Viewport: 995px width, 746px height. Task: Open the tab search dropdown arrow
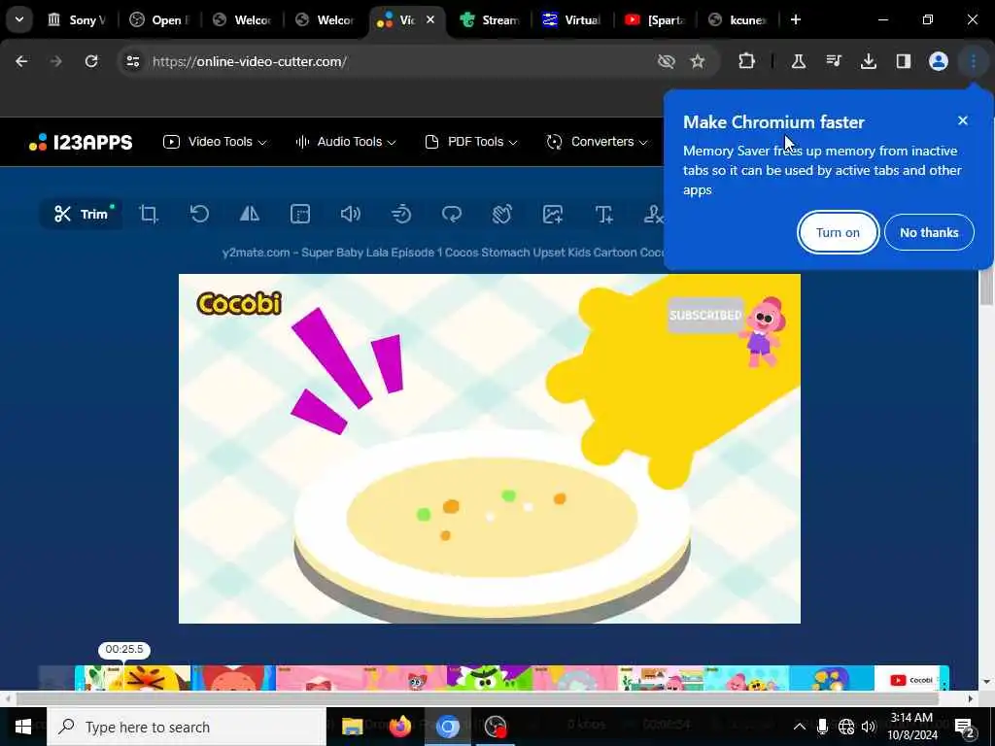[x=19, y=19]
